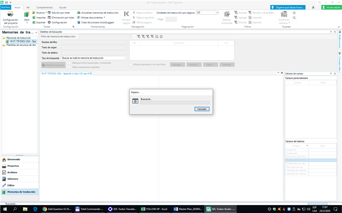Open the Bienvenida view
Image resolution: width=342 pixels, height=213 pixels.
point(20,160)
